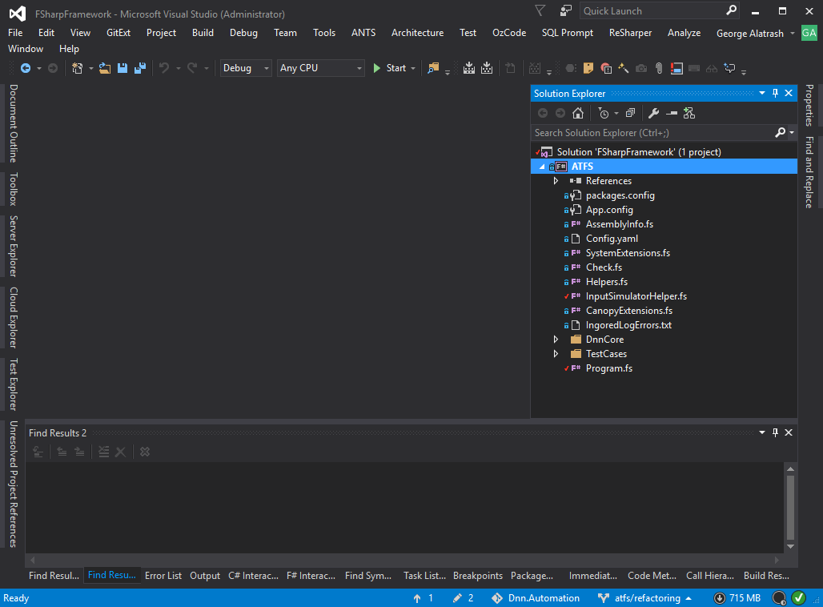
Task: Switch to the Error List tab
Action: (x=163, y=576)
